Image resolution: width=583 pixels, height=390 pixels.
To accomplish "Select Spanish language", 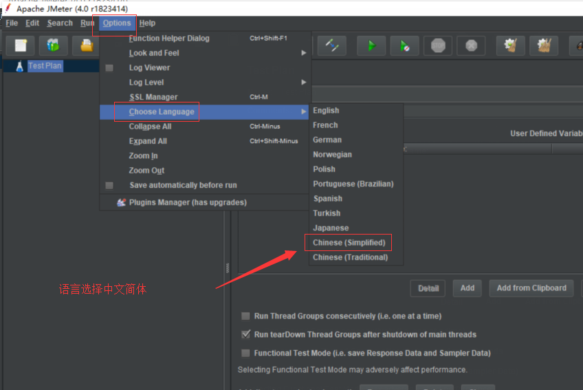I will click(356, 199).
